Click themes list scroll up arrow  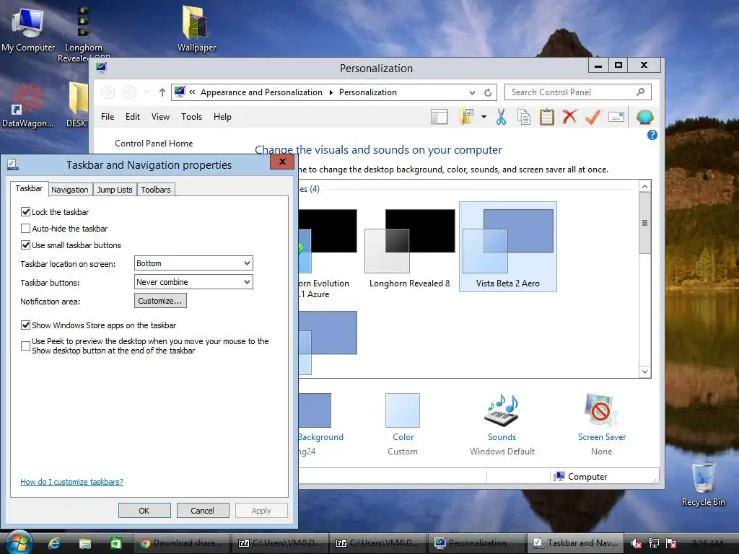point(644,187)
